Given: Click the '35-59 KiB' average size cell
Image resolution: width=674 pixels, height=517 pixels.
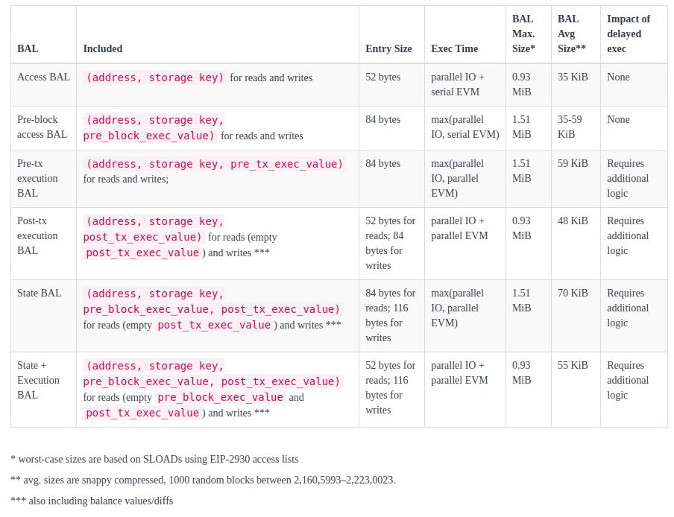Looking at the screenshot, I should [x=570, y=127].
